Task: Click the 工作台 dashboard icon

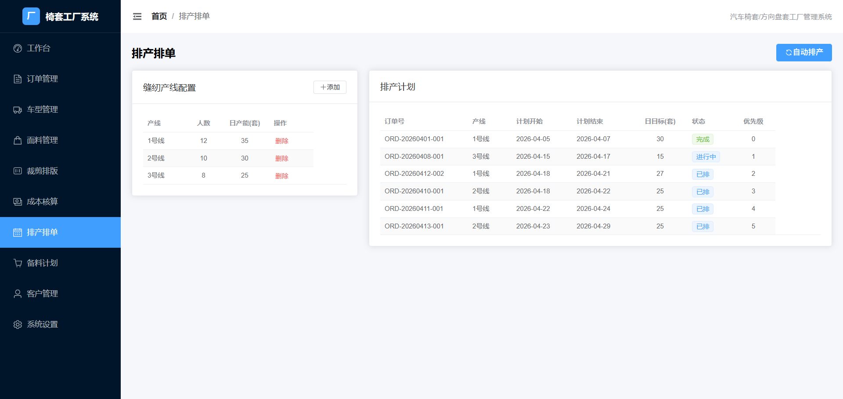Action: coord(18,48)
